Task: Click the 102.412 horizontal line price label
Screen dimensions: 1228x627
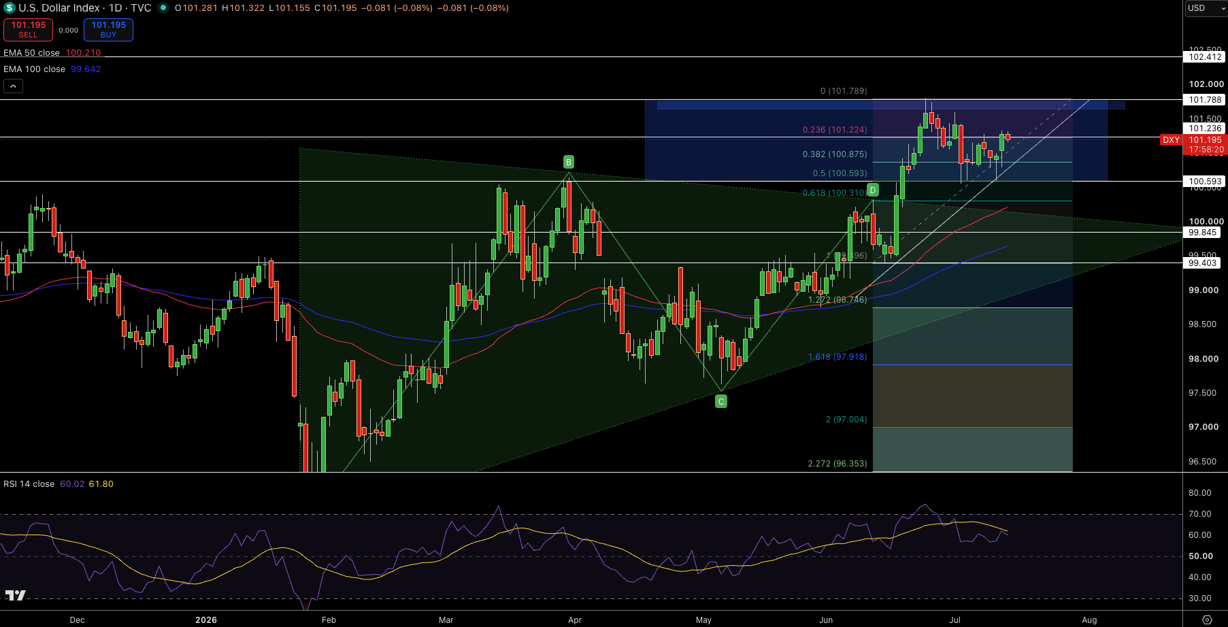Action: click(1206, 57)
